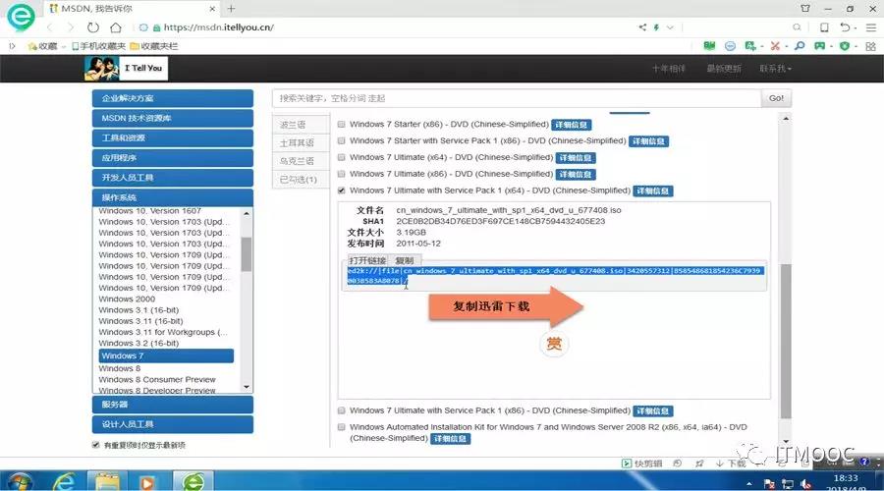Click the gamepad extension icon

tap(820, 45)
